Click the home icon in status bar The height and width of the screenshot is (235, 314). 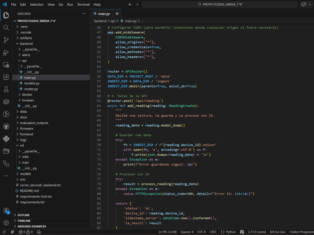coord(39,232)
